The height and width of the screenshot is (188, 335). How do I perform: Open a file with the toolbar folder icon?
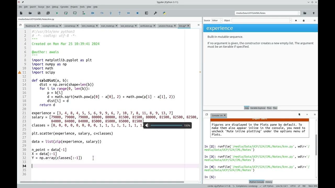30,13
